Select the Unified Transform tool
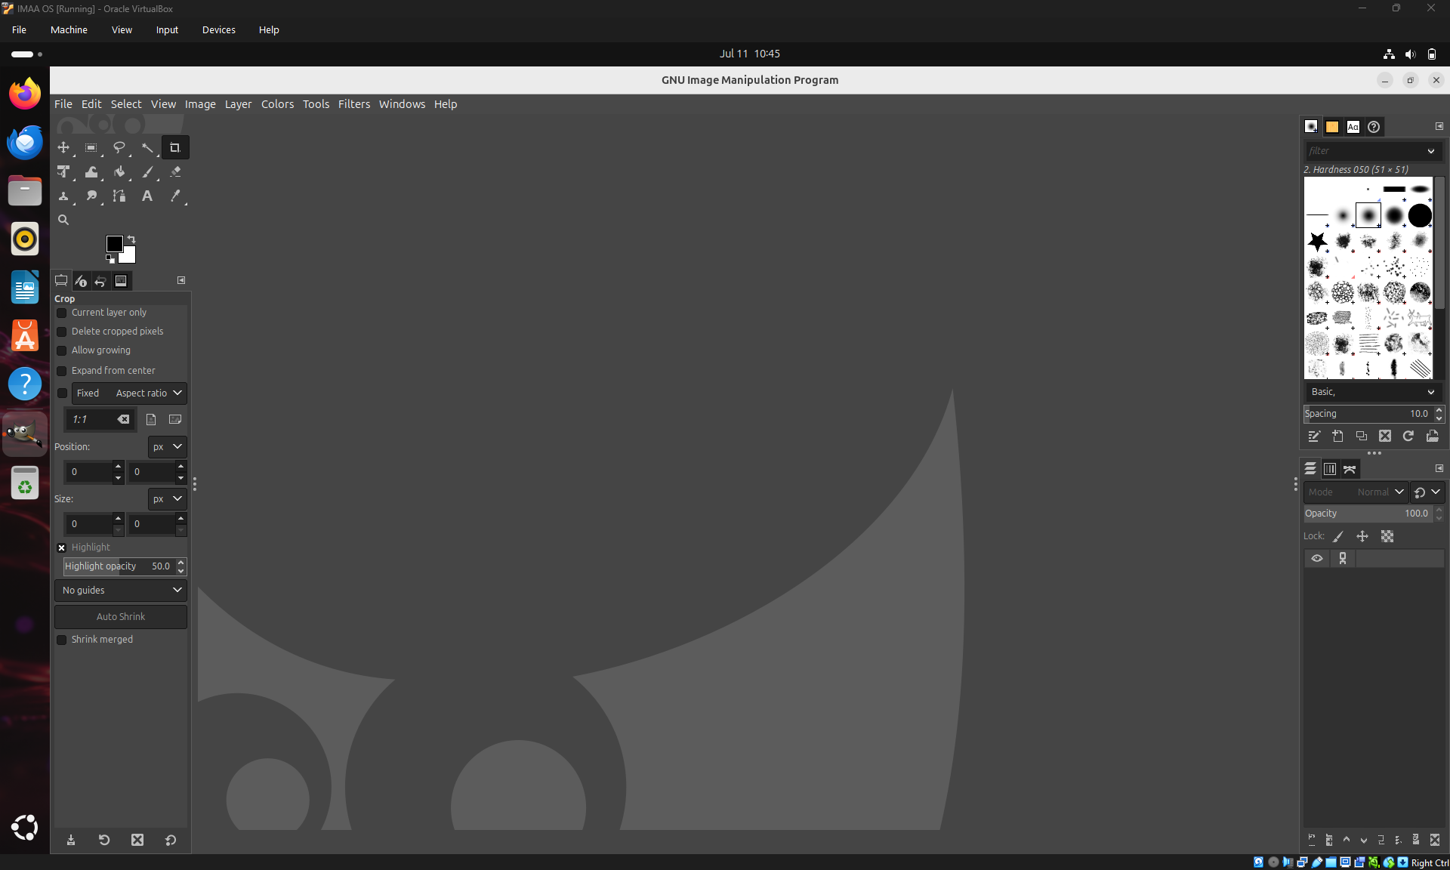1450x870 pixels. tap(63, 172)
